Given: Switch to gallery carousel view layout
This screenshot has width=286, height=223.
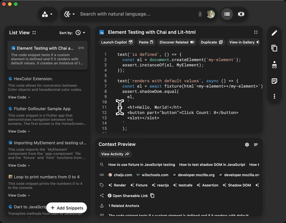Looking at the screenshot, I should (241, 14).
